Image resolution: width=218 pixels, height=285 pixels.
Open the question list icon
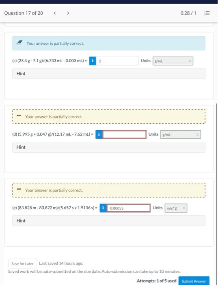207,13
